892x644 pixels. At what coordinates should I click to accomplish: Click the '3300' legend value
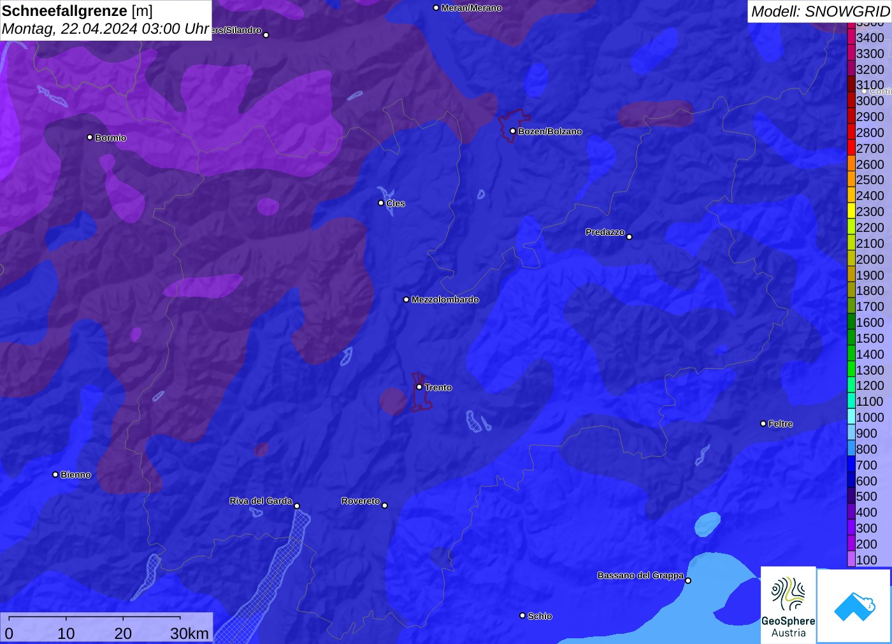click(x=870, y=54)
